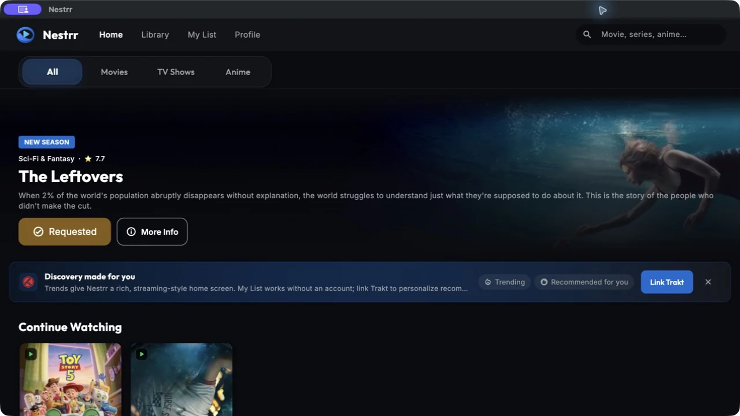Click the Continue Watching heading
Viewport: 740px width, 416px height.
(70, 327)
